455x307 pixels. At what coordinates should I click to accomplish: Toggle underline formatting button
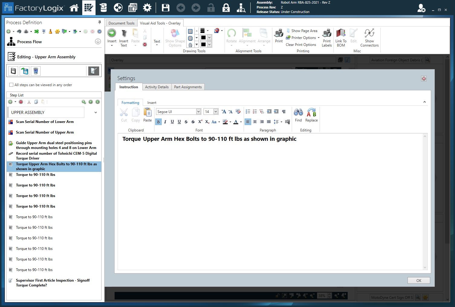click(x=172, y=122)
